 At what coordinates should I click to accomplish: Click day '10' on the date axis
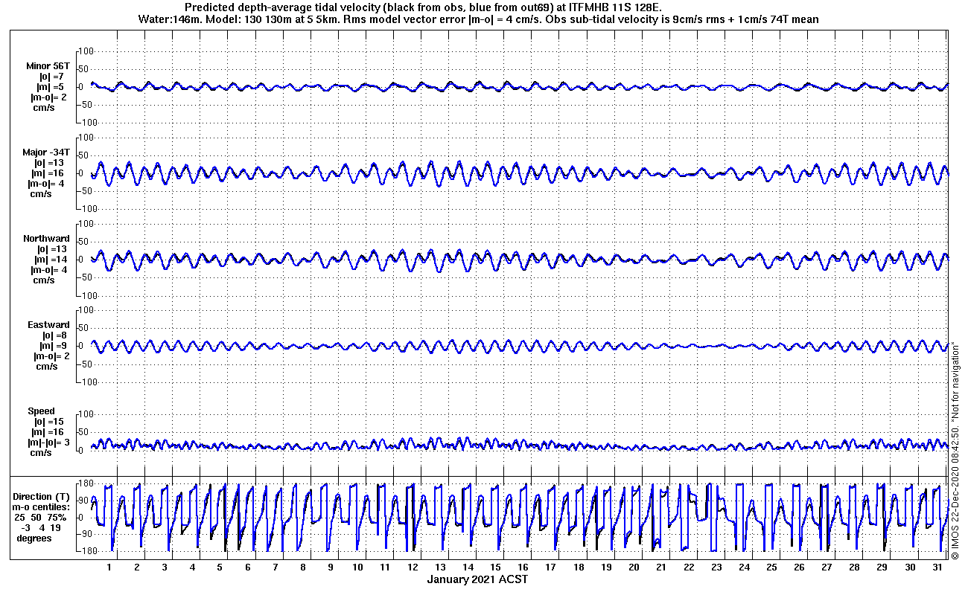(x=358, y=567)
